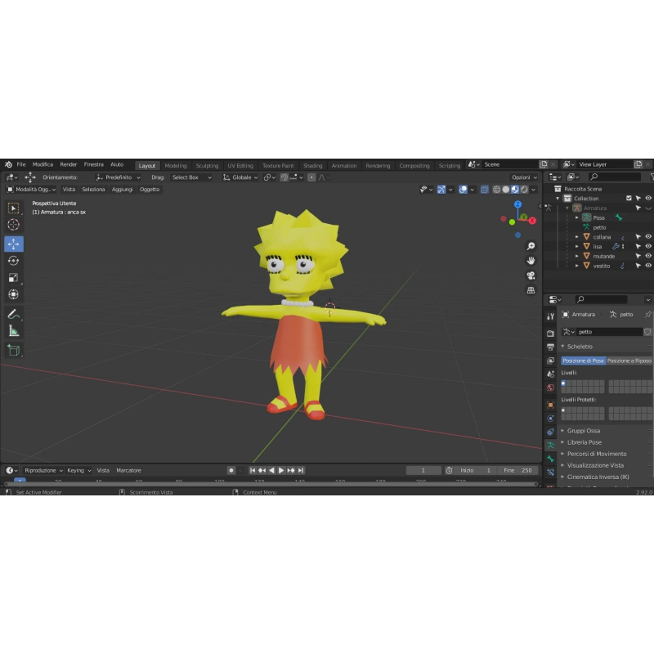Image resolution: width=654 pixels, height=654 pixels.
Task: Open the View Layer properties tab
Action: pos(550,360)
